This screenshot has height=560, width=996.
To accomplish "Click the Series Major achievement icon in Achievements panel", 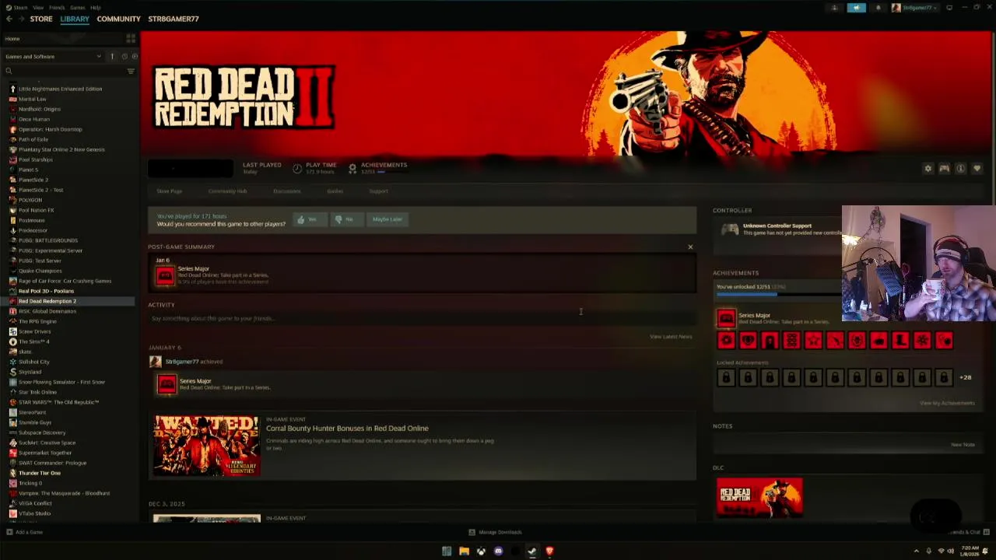I will tap(726, 317).
